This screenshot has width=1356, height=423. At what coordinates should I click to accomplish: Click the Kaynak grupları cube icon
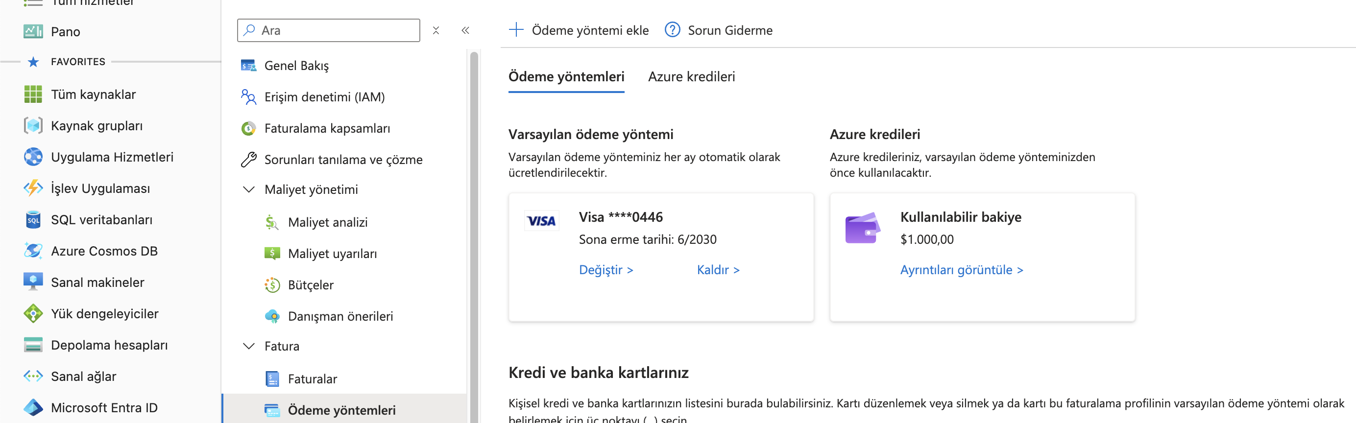click(33, 126)
